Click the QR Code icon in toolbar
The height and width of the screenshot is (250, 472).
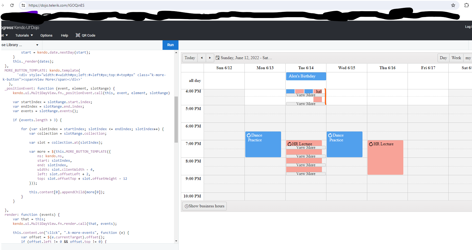click(78, 35)
